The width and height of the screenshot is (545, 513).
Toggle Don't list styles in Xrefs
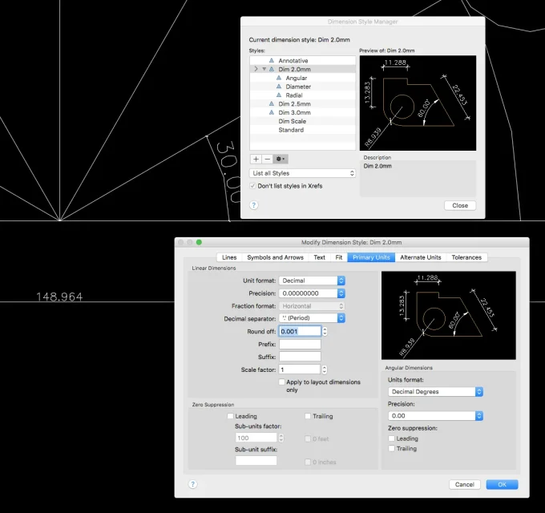(252, 186)
